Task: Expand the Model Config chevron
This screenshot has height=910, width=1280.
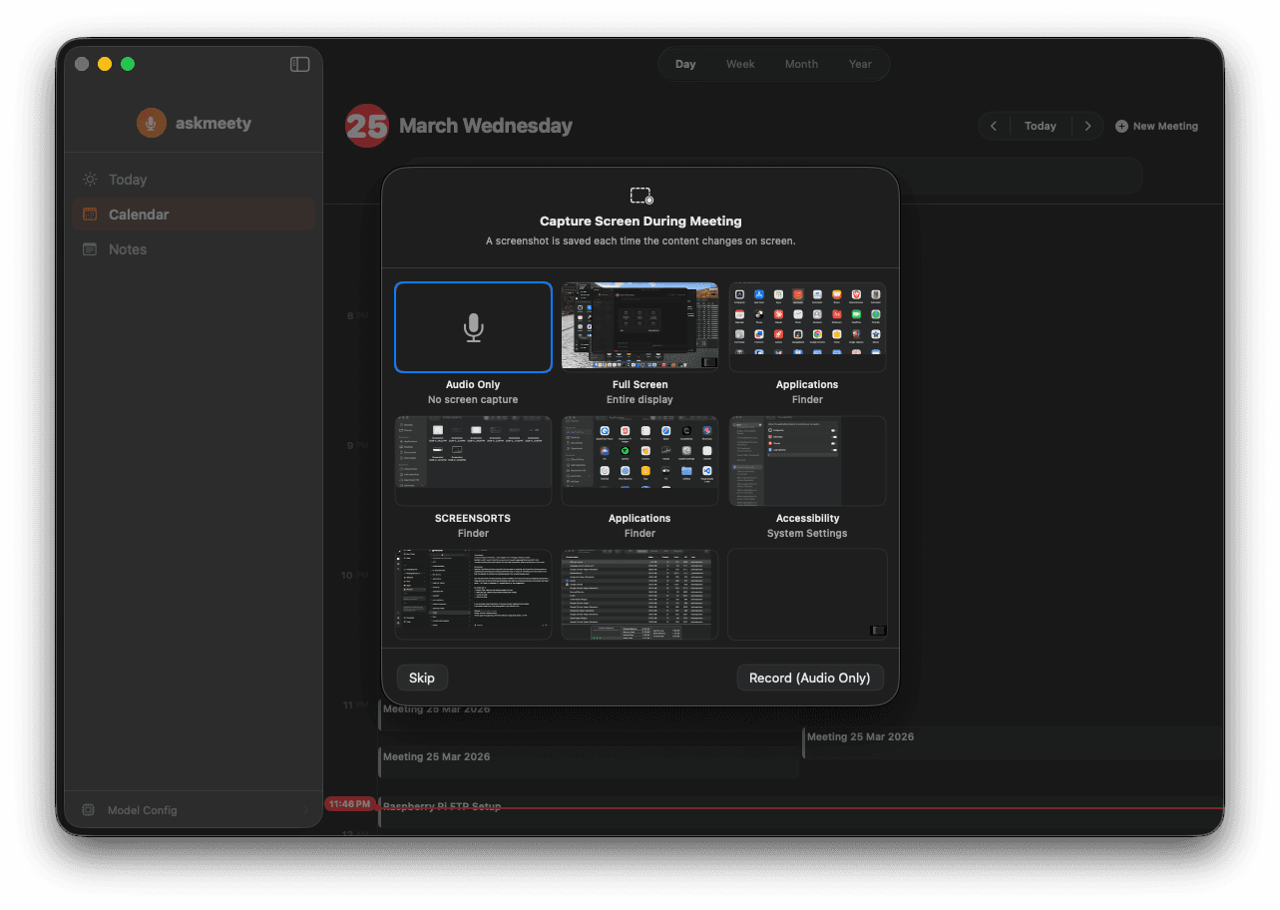Action: tap(309, 810)
